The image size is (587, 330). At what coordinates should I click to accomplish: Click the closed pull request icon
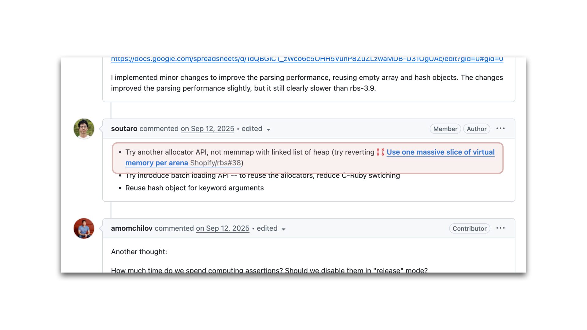click(380, 152)
